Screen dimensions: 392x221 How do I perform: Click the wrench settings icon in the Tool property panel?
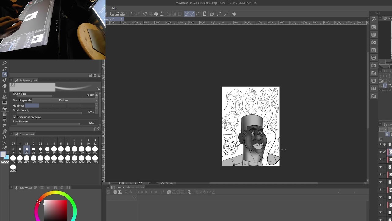[x=99, y=129]
